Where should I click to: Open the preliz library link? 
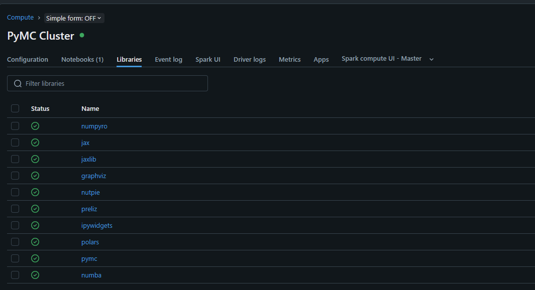point(89,209)
